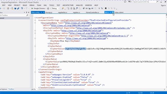
Task: Close the Web.config tab
Action: point(44,12)
